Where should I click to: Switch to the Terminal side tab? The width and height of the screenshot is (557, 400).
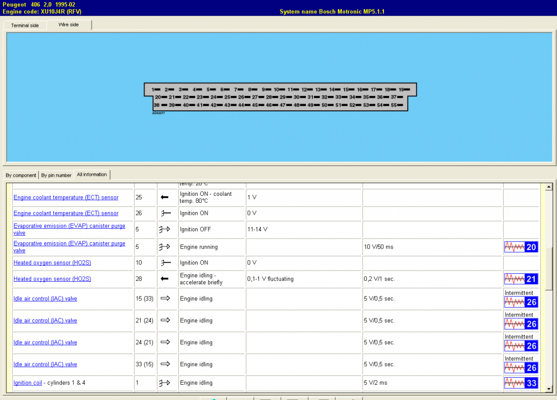pos(25,26)
